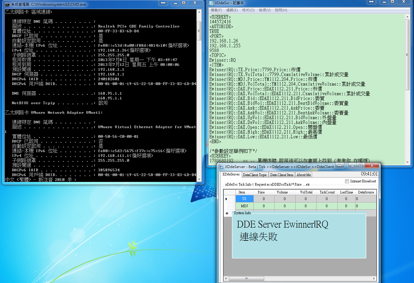Click the Price cell in the TX row
The width and height of the screenshot is (414, 283).
click(264, 199)
